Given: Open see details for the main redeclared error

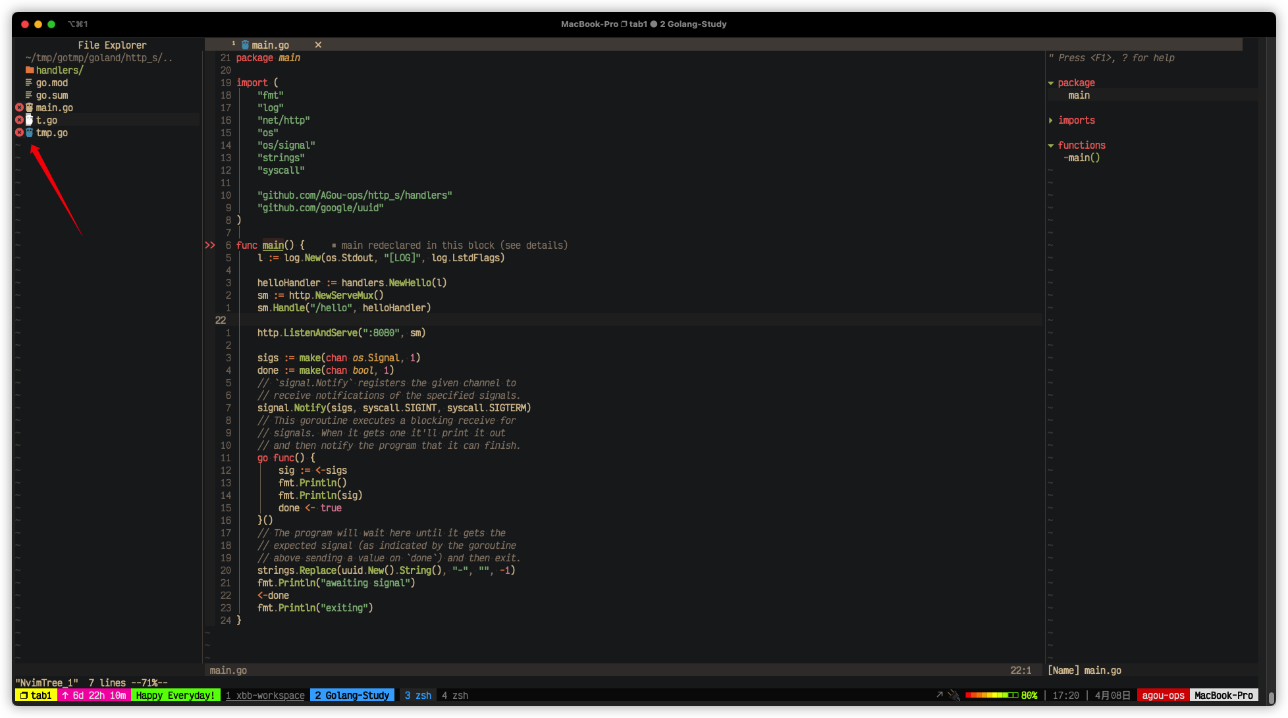Looking at the screenshot, I should 533,245.
